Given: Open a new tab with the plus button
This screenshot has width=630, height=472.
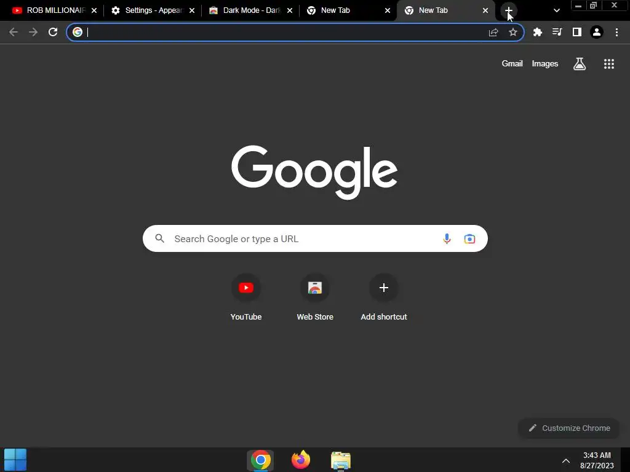Looking at the screenshot, I should [509, 10].
